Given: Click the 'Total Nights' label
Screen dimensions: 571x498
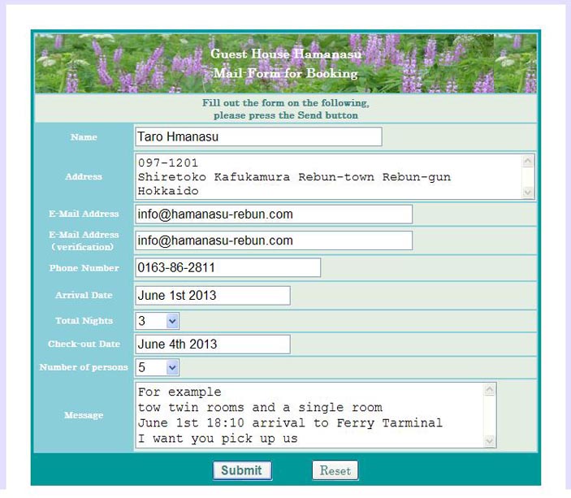Looking at the screenshot, I should (84, 321).
